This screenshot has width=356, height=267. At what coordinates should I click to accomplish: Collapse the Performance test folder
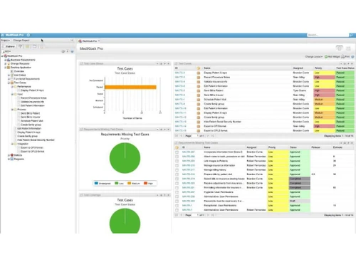(12, 87)
